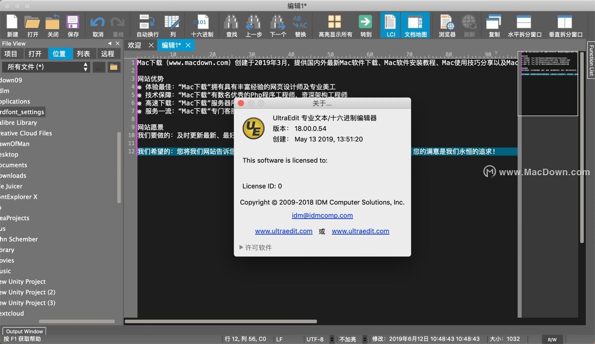Close the File View panel
Viewport: 595px width, 344px height.
(x=118, y=43)
